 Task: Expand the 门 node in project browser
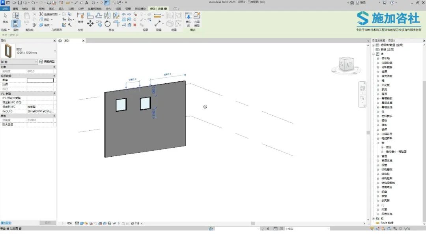(377, 205)
